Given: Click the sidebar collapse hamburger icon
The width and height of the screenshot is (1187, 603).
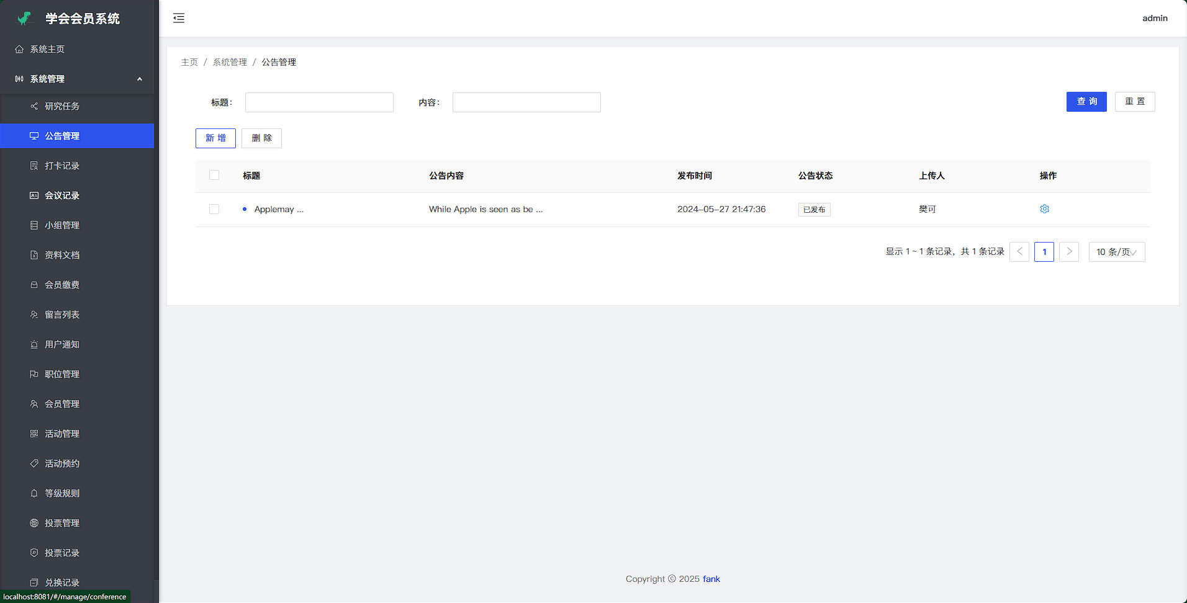Looking at the screenshot, I should (179, 18).
